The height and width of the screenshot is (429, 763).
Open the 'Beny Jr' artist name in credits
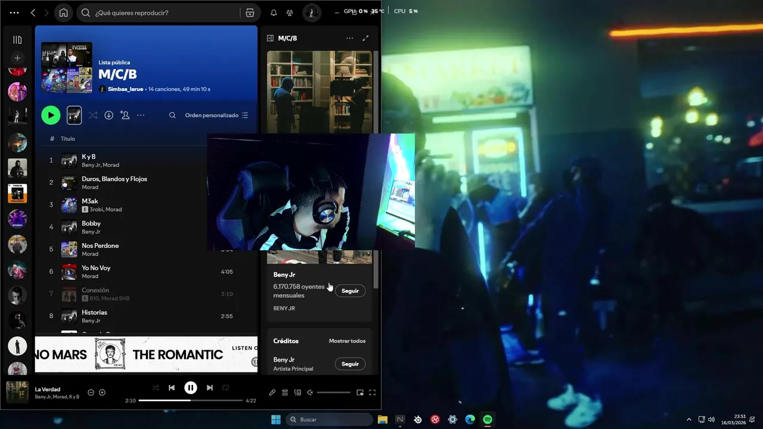[284, 360]
